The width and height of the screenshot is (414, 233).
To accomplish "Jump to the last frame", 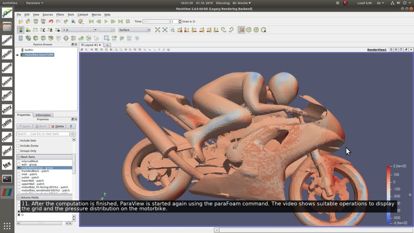I will click(120, 21).
